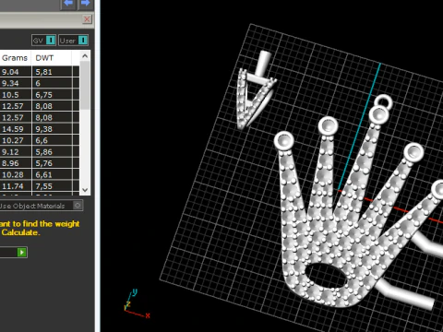Select the 11.74 grams cell
Screen dimensions: 443x332
click(x=16, y=186)
